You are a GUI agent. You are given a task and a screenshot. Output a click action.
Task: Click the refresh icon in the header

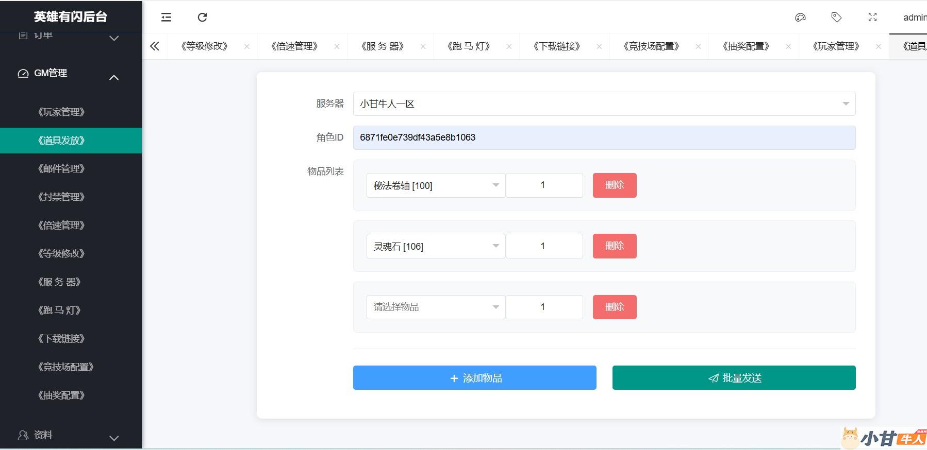[202, 18]
